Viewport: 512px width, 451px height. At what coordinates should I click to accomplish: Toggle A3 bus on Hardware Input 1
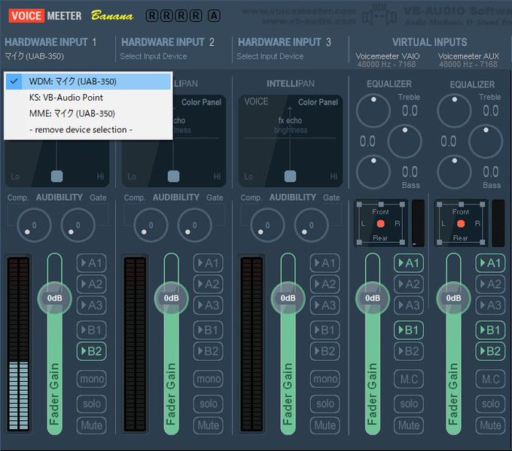[x=91, y=305]
